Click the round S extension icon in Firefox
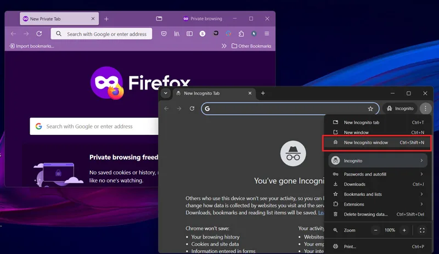 [x=202, y=33]
